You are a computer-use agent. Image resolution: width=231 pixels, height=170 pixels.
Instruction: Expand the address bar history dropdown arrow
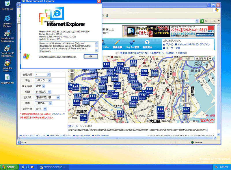pos(197,21)
